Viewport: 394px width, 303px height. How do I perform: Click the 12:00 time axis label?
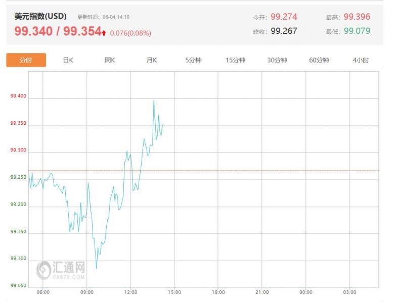coord(130,292)
